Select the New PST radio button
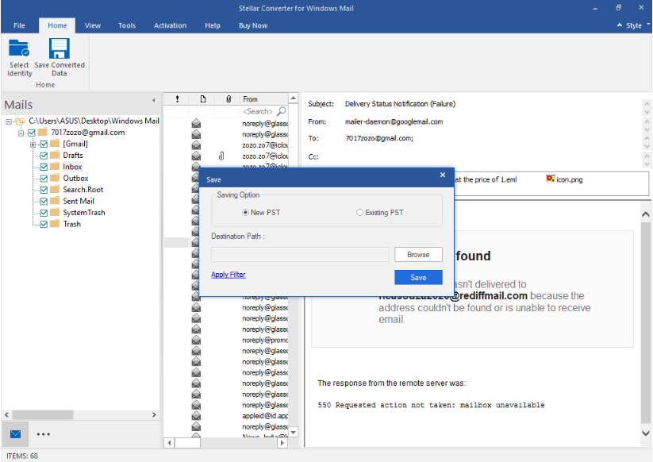 245,213
